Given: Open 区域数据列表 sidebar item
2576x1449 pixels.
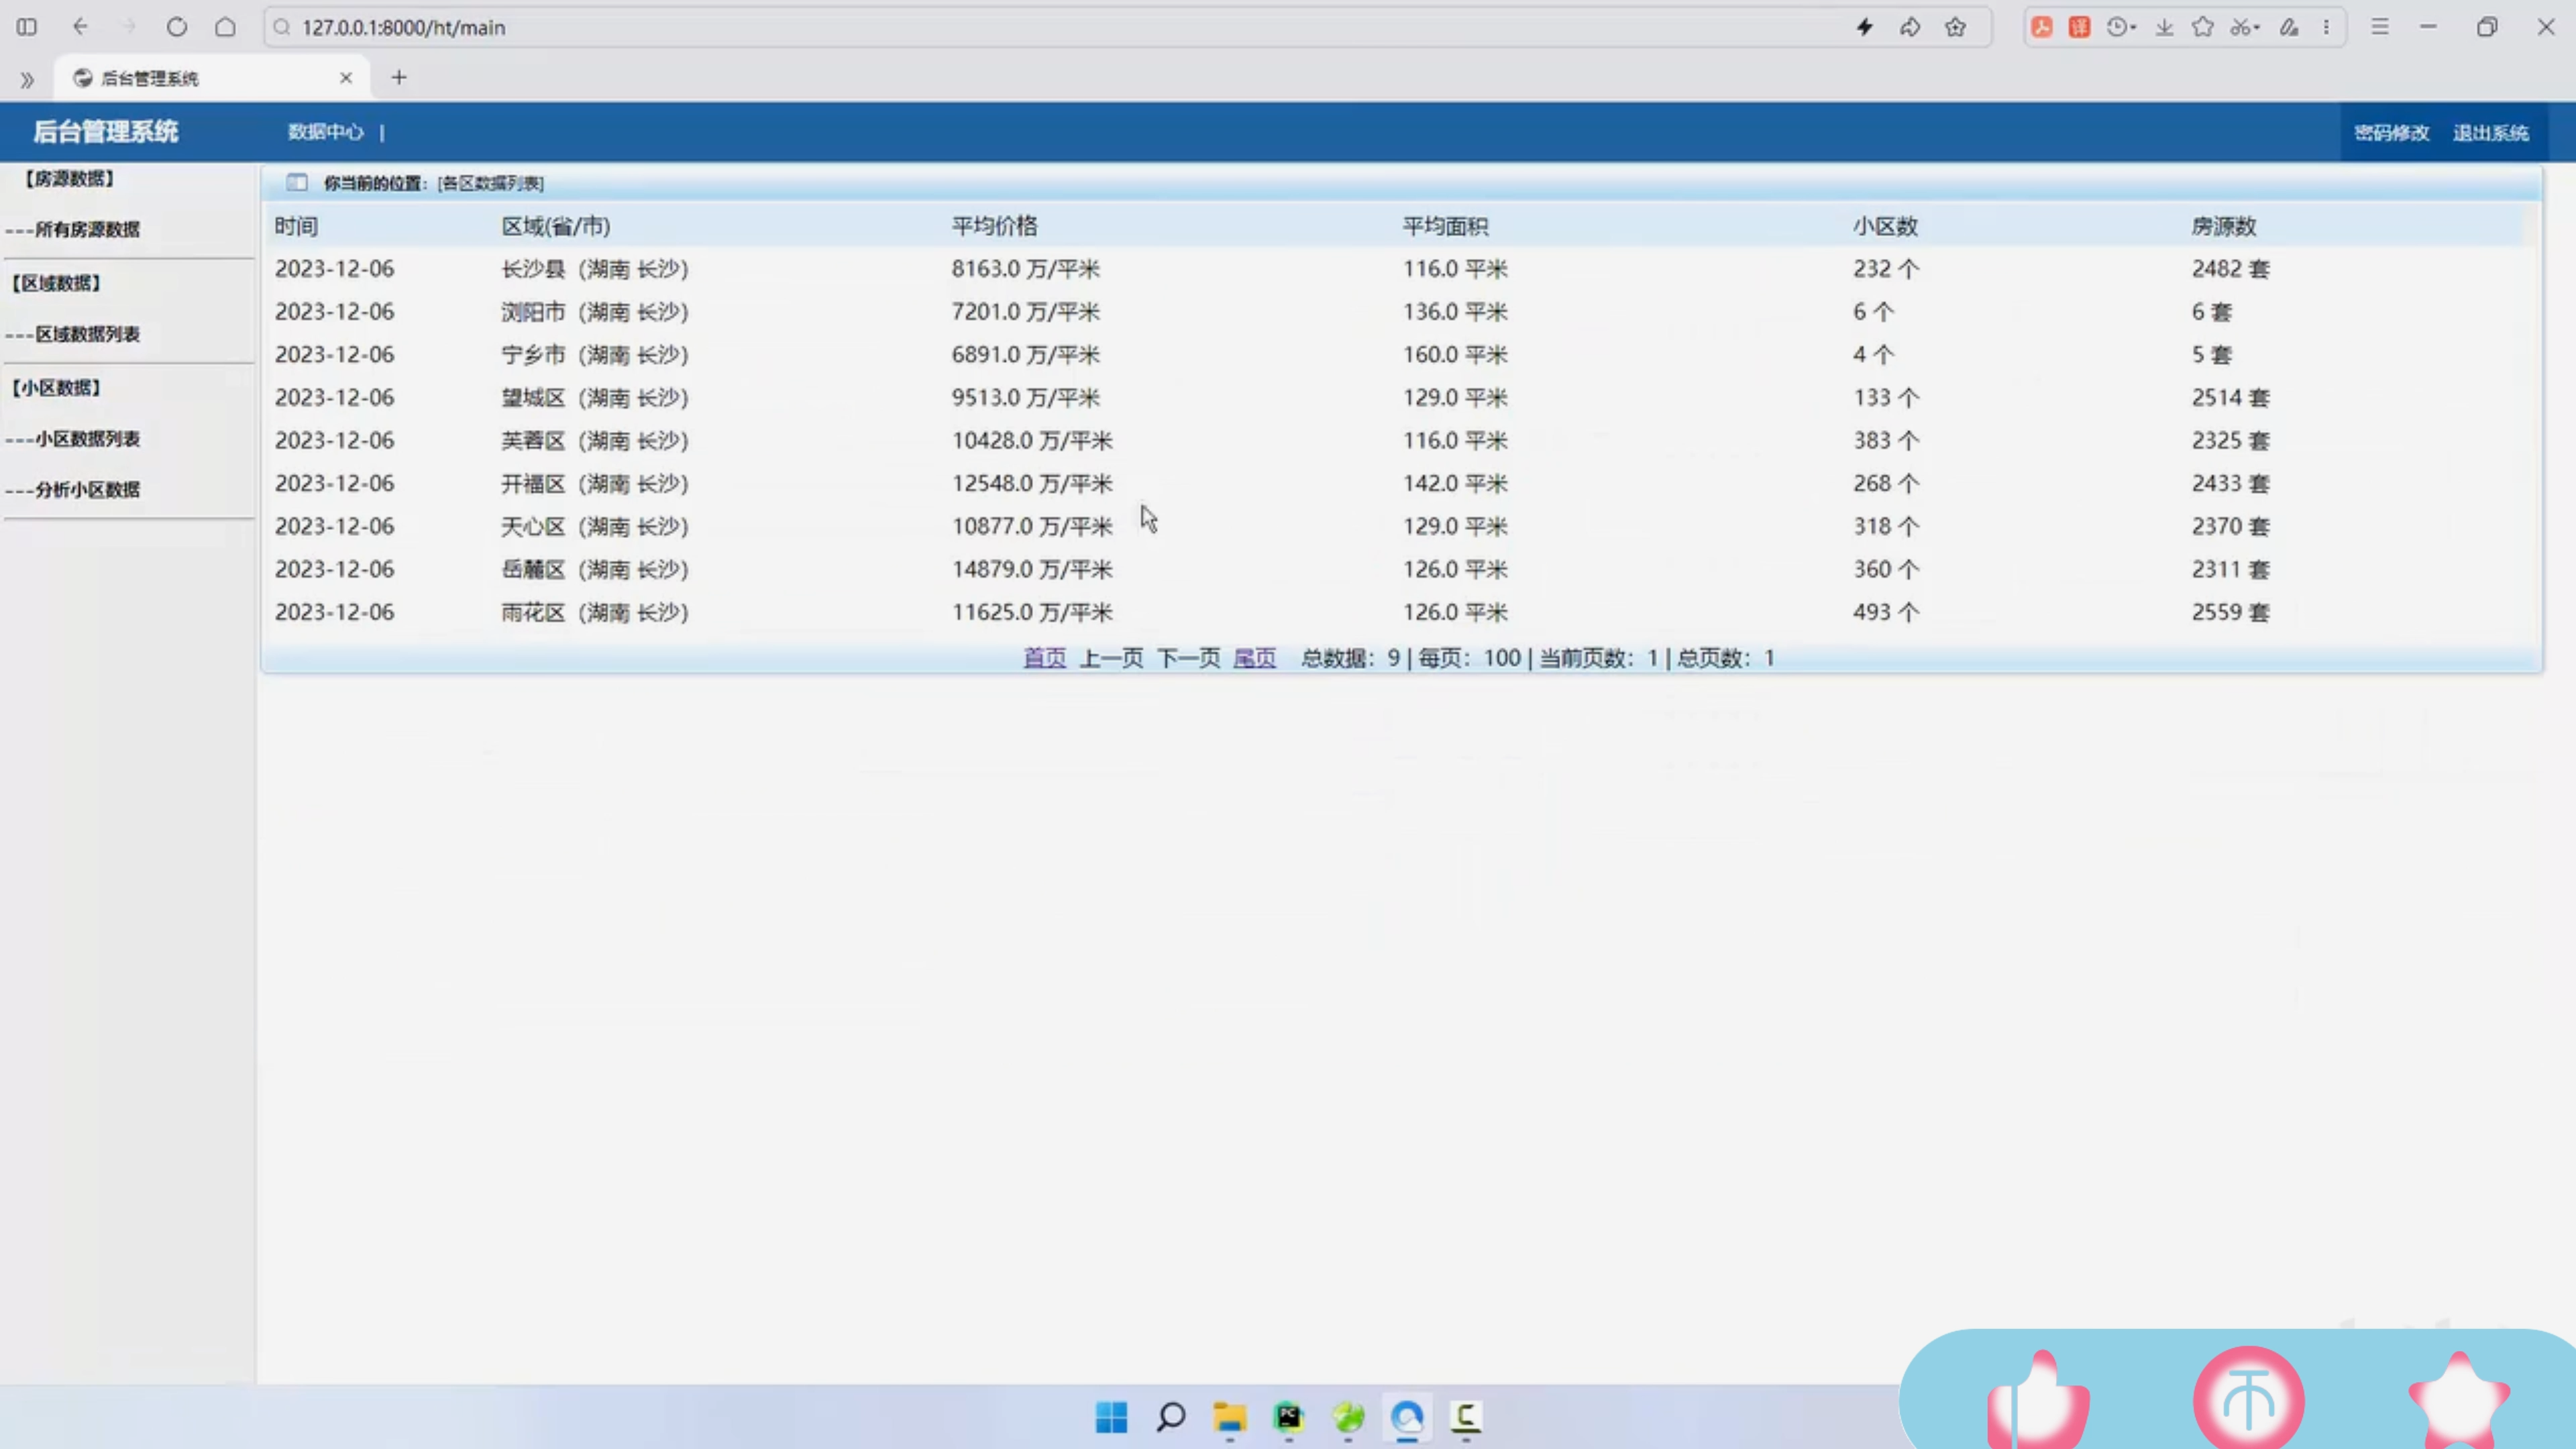Looking at the screenshot, I should (87, 334).
